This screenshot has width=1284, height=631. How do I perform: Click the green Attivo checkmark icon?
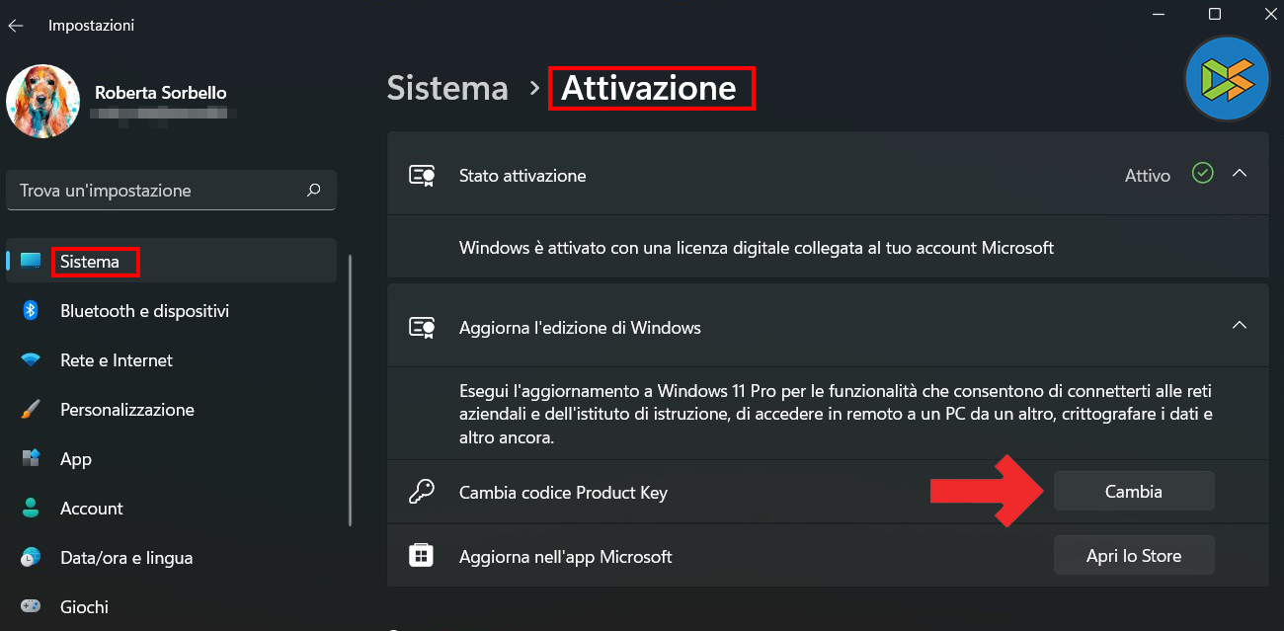pyautogui.click(x=1202, y=174)
